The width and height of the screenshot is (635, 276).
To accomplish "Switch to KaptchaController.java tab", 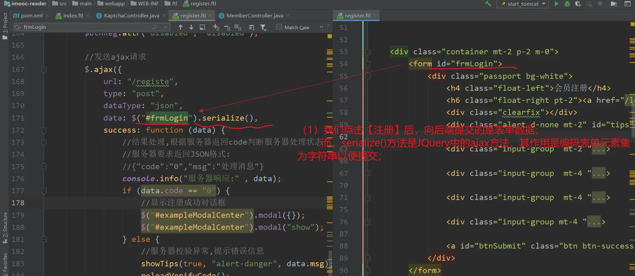I will tap(131, 15).
